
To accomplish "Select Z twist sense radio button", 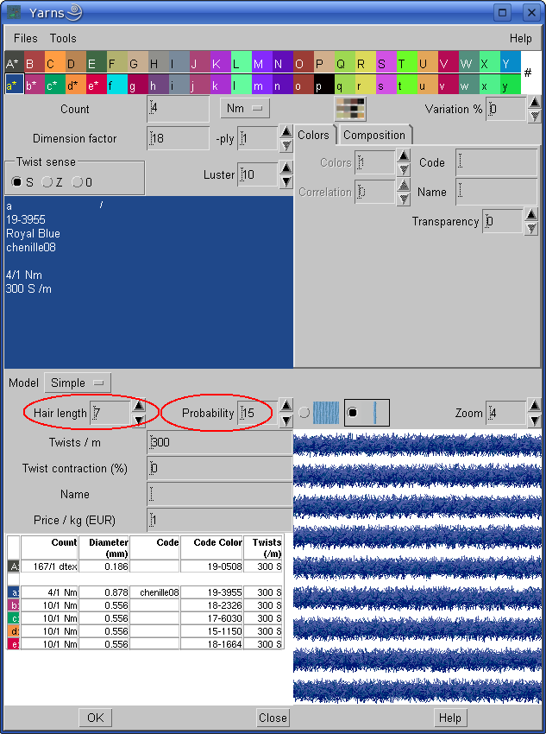I will pyautogui.click(x=47, y=182).
